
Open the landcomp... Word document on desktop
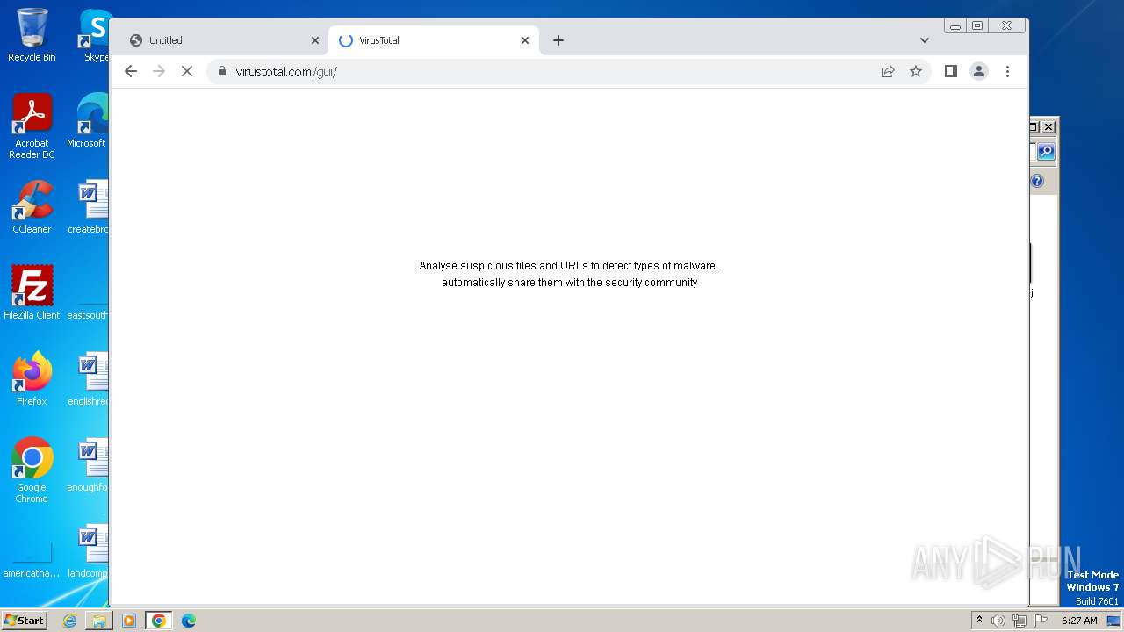point(88,550)
